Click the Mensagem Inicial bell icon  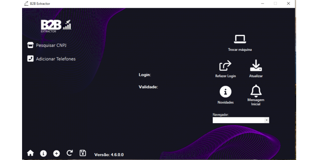point(256,91)
